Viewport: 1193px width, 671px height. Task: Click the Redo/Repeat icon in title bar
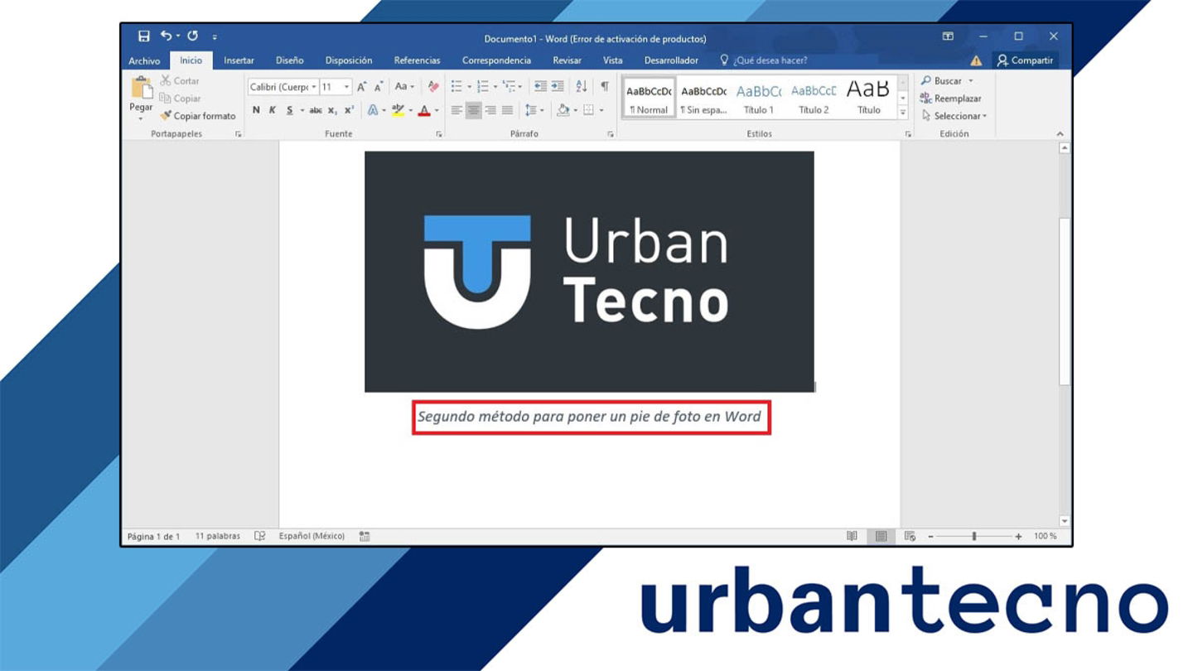tap(193, 36)
